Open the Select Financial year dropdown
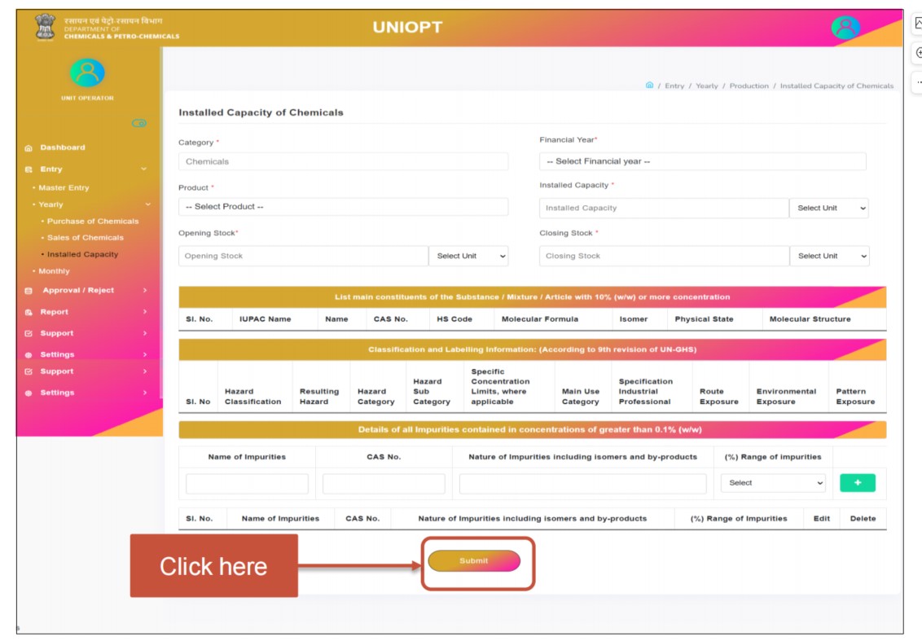 coord(702,161)
